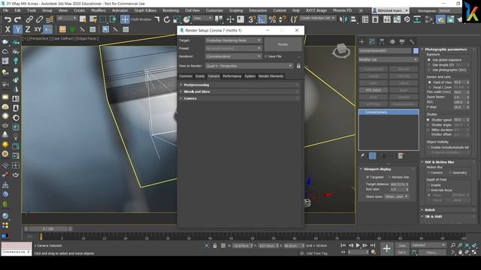
Task: Open the Select by Name list
Action: [x=93, y=19]
